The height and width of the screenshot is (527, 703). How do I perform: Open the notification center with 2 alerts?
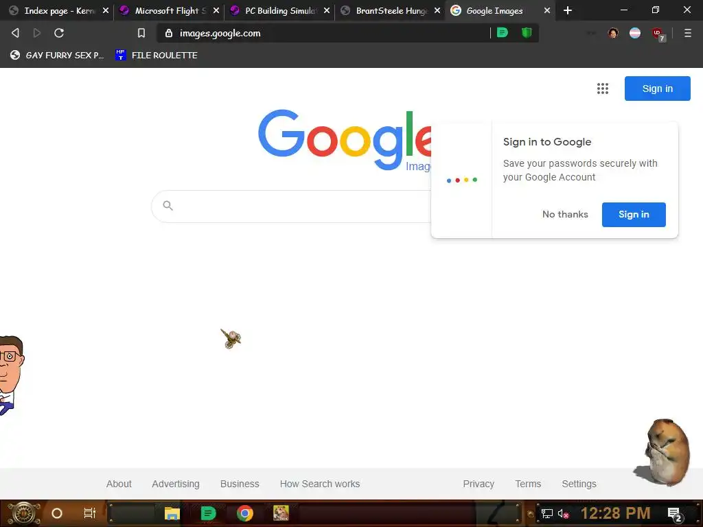[675, 515]
